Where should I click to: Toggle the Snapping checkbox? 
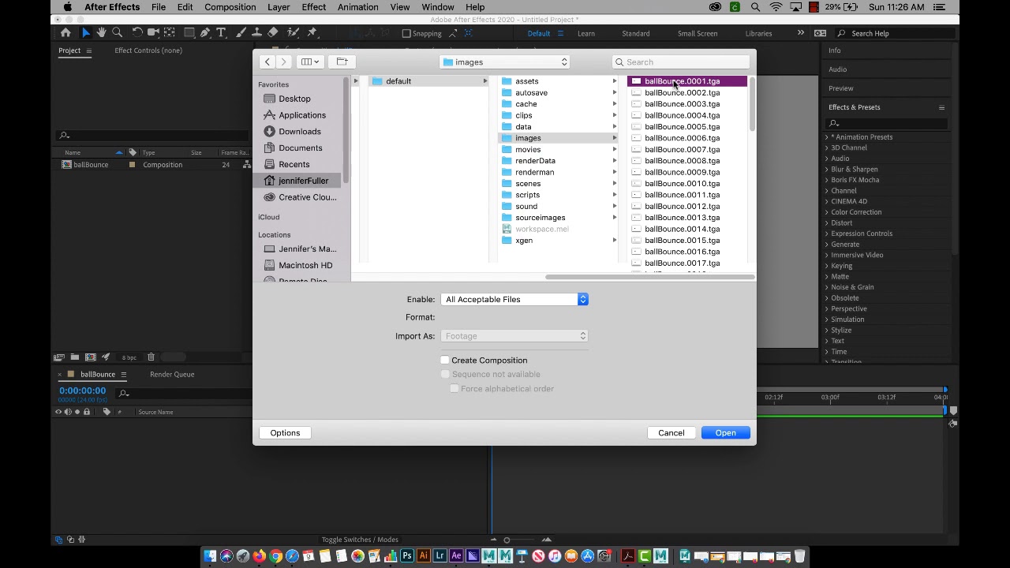coord(406,33)
